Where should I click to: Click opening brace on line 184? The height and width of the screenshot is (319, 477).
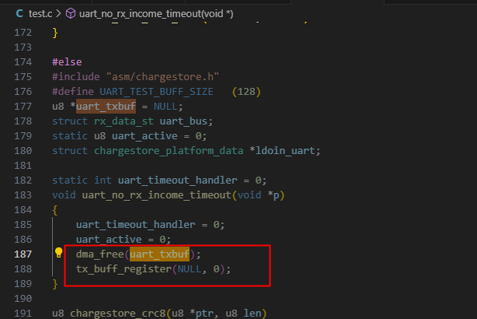[55, 210]
